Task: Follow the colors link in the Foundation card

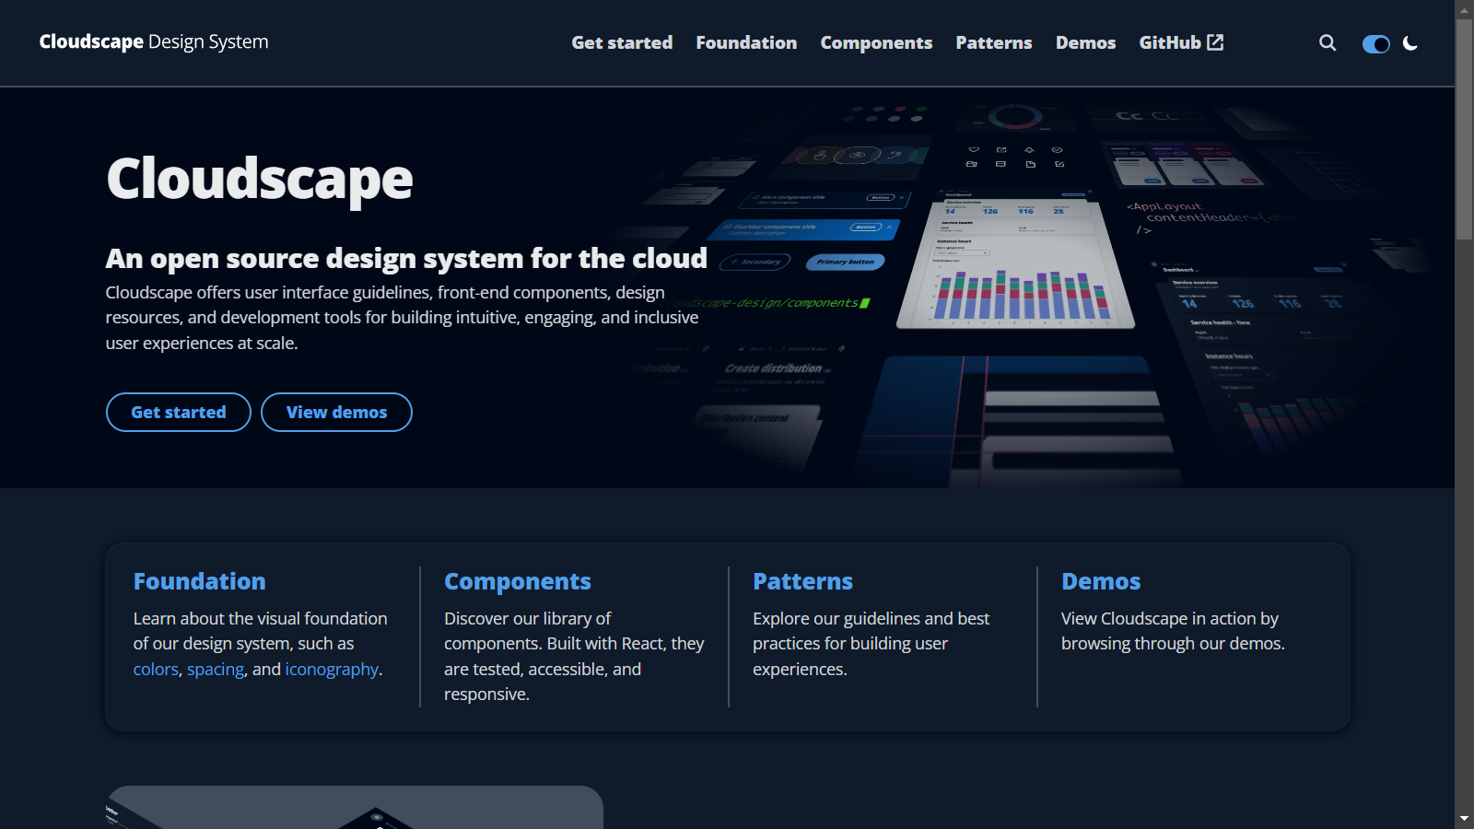Action: coord(156,670)
